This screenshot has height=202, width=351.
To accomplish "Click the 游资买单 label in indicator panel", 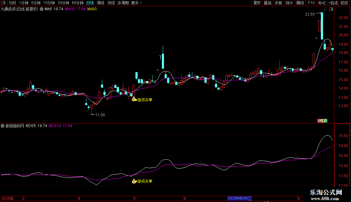I will tap(145, 181).
